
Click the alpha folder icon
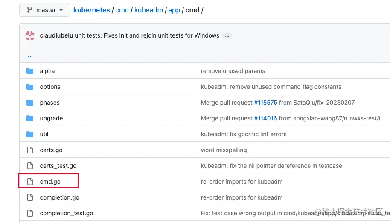coord(30,71)
